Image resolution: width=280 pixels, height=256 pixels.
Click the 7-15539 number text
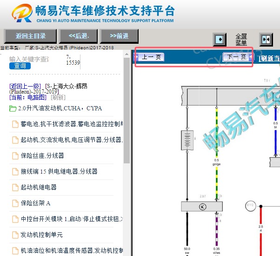coord(73,60)
